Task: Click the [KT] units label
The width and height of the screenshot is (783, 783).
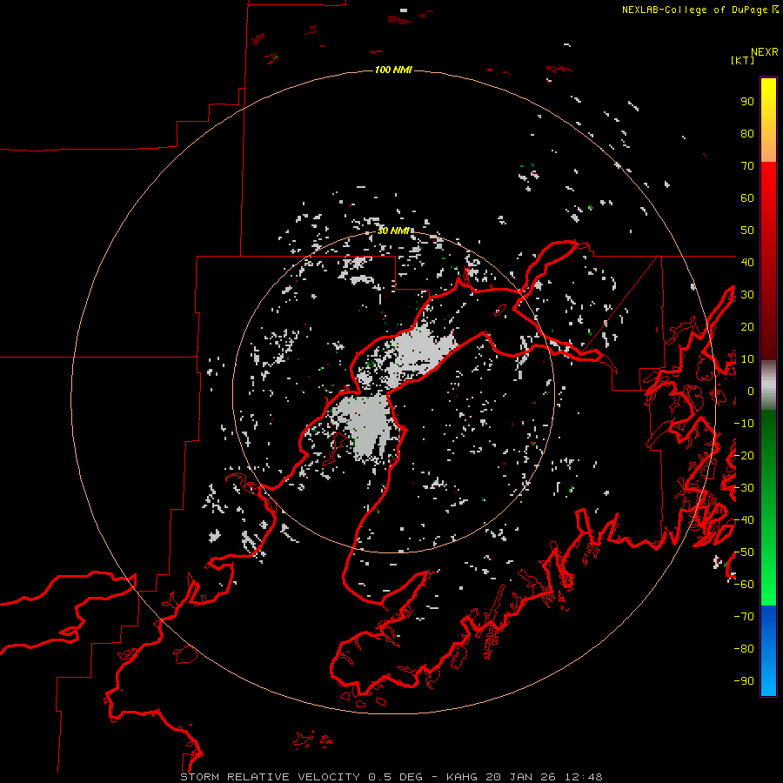Action: (x=743, y=60)
